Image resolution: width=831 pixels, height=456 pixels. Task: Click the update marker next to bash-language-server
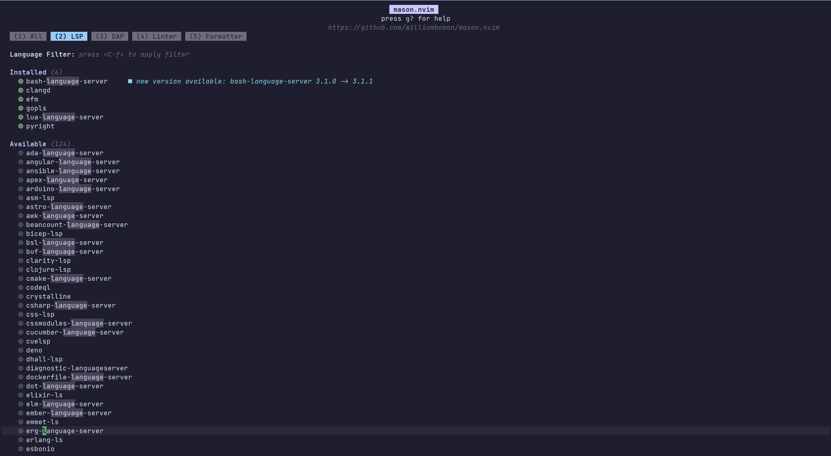[130, 81]
